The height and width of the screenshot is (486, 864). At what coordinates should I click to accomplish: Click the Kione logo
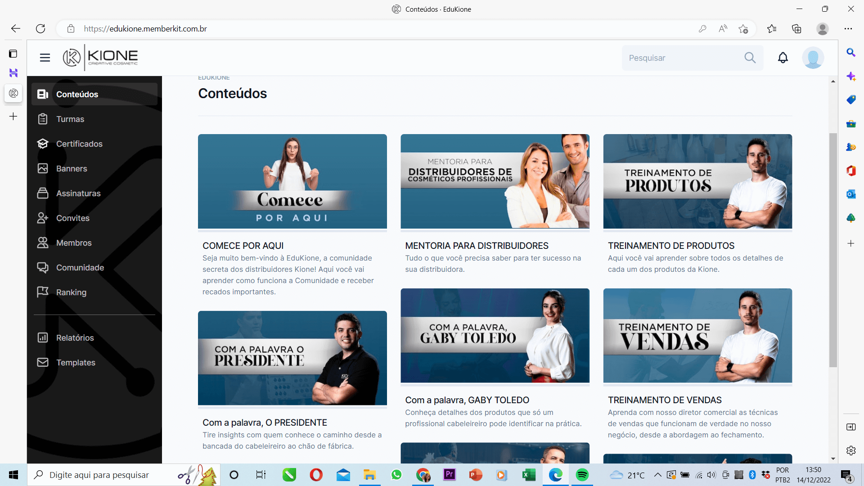coord(100,58)
